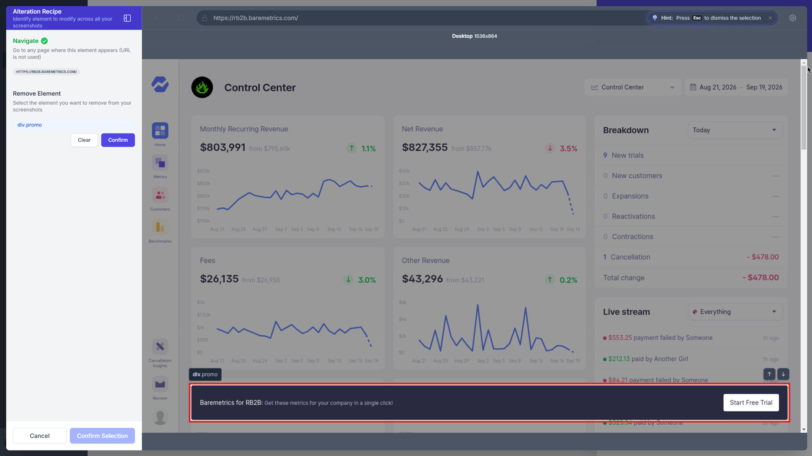Click the Clear button

pyautogui.click(x=84, y=140)
